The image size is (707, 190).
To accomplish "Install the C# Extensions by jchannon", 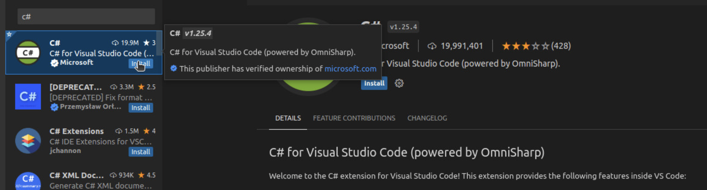I will click(x=140, y=152).
